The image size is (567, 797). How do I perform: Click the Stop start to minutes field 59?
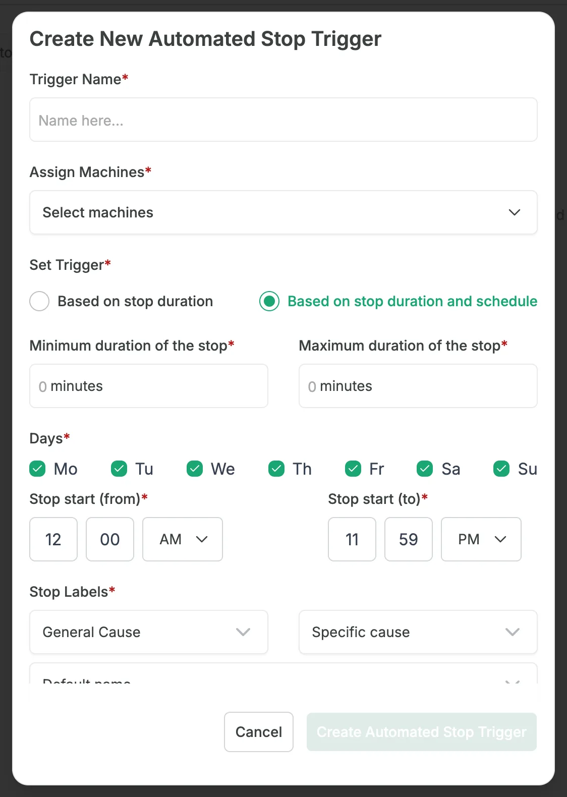[409, 539]
